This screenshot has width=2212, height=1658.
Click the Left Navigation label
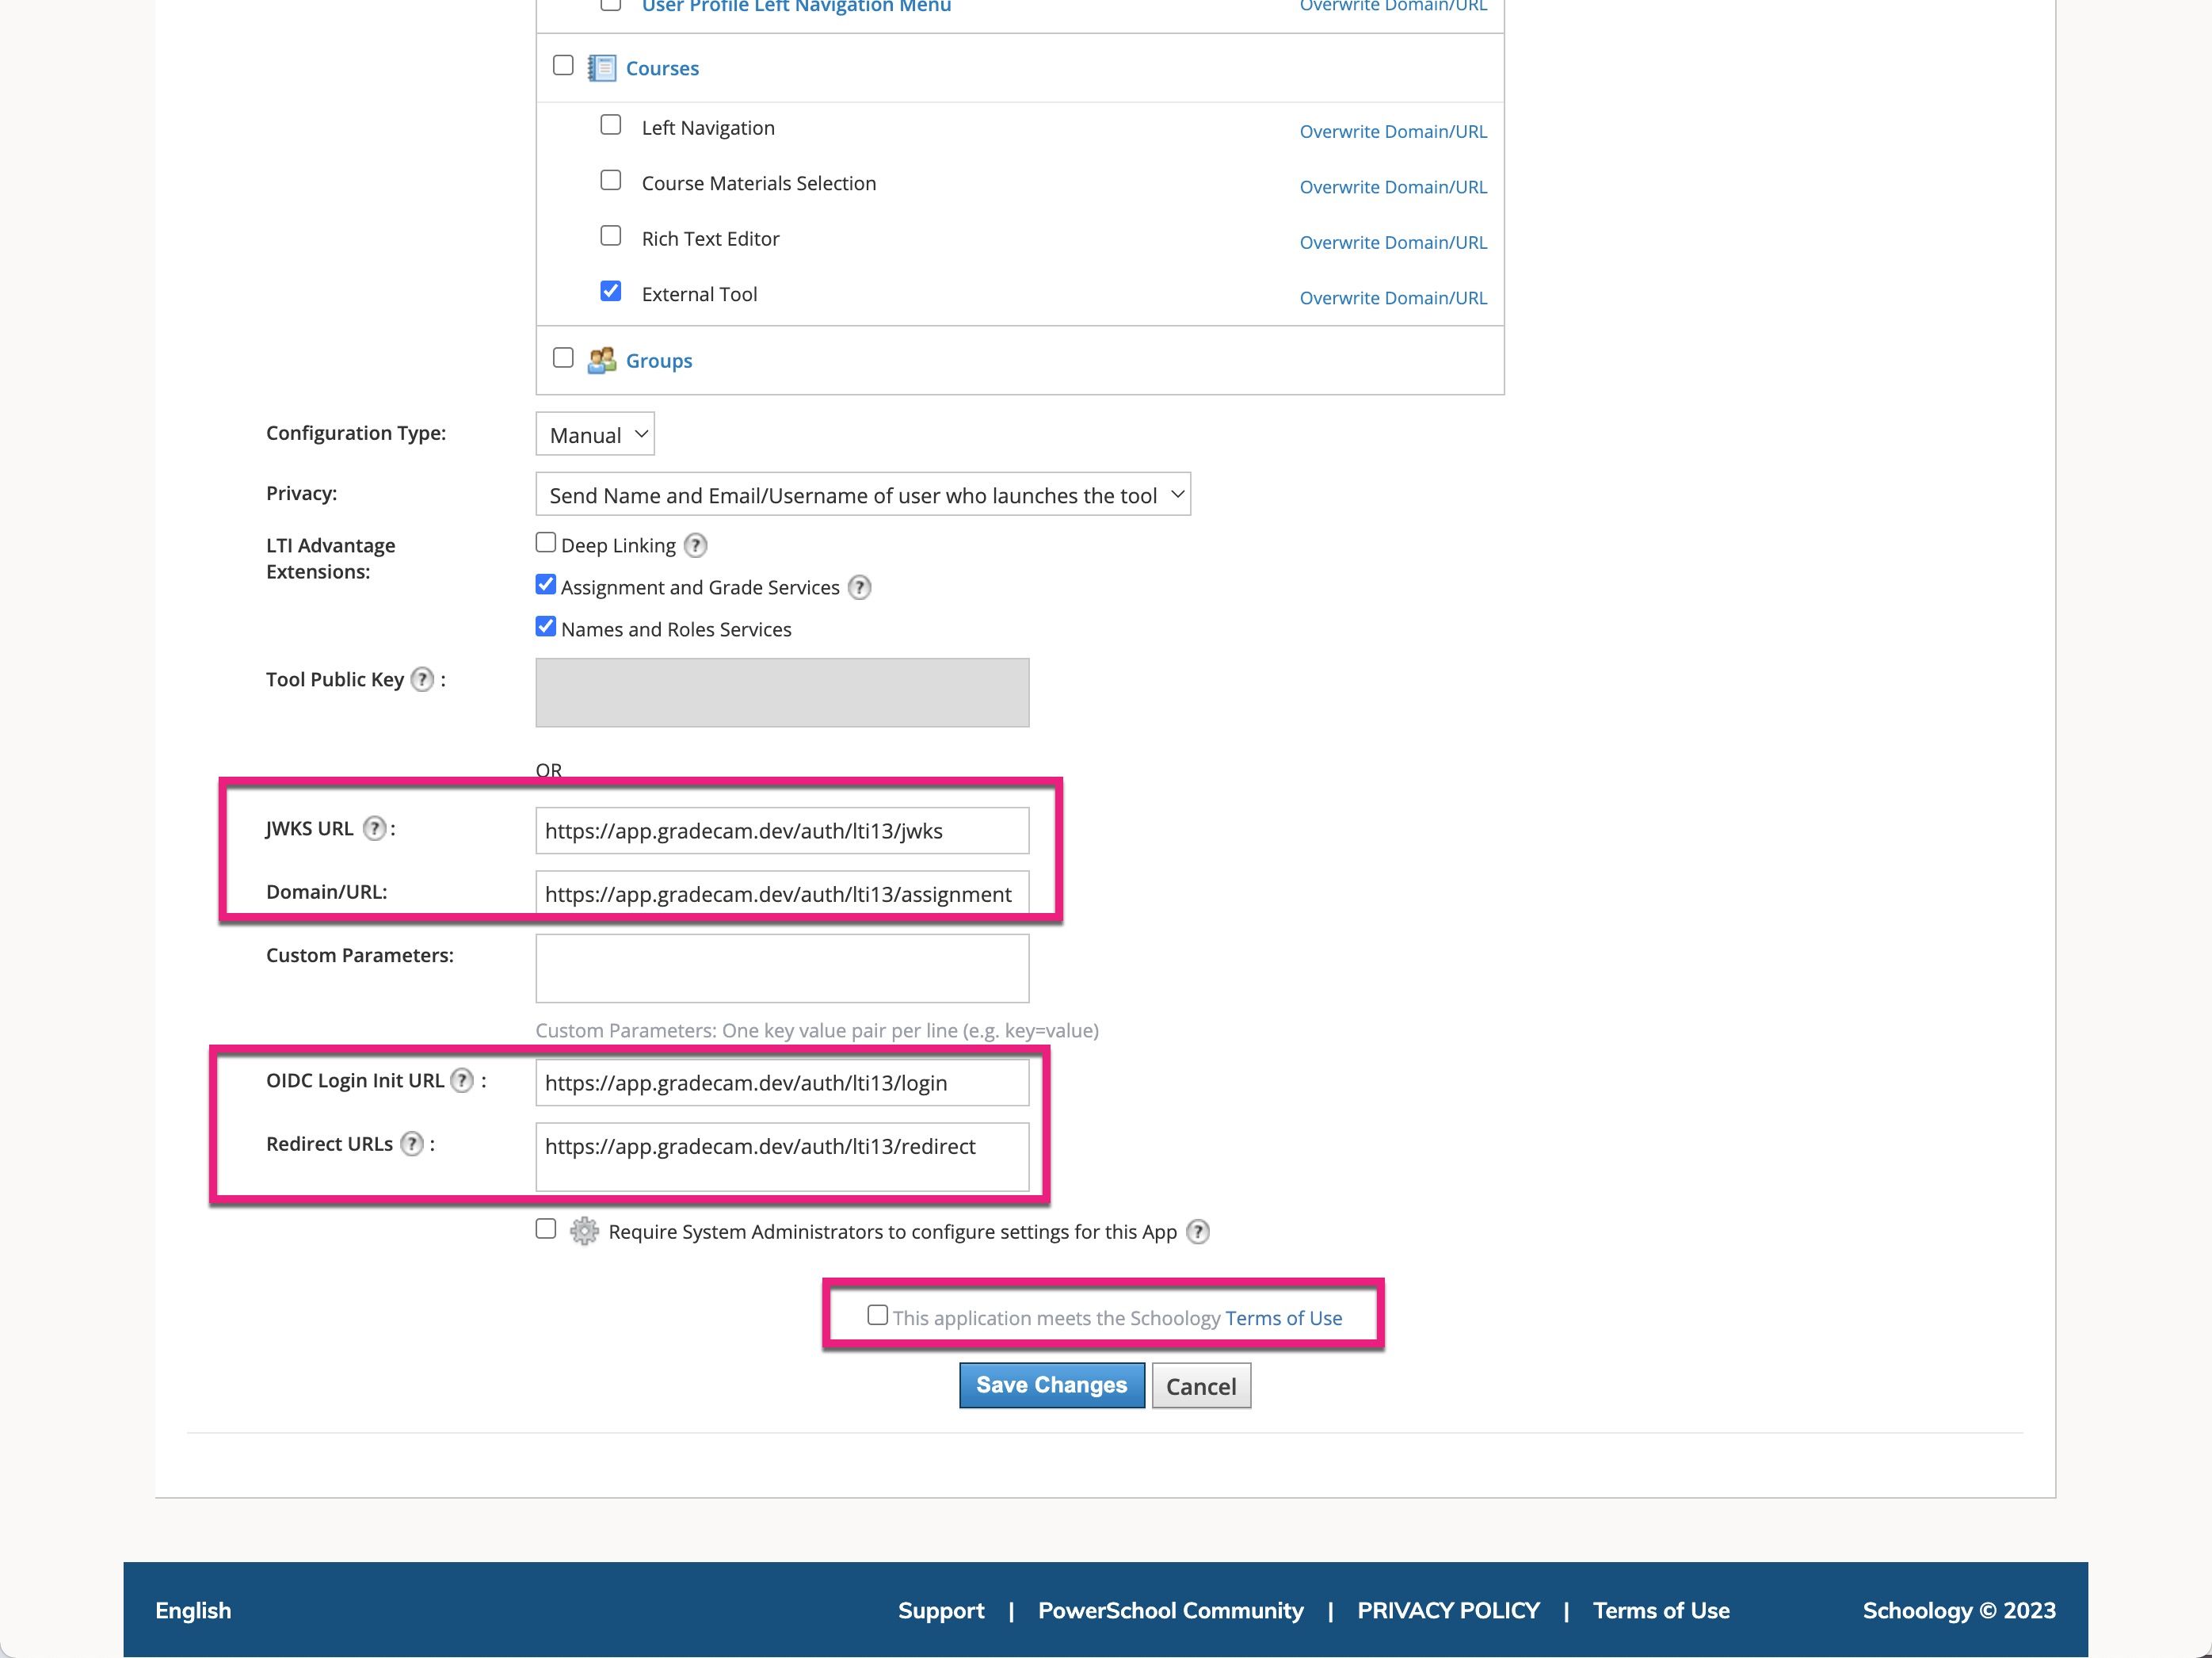(708, 128)
